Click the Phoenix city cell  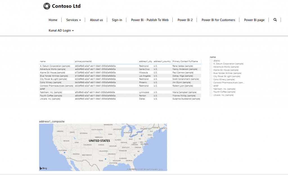pos(143,83)
